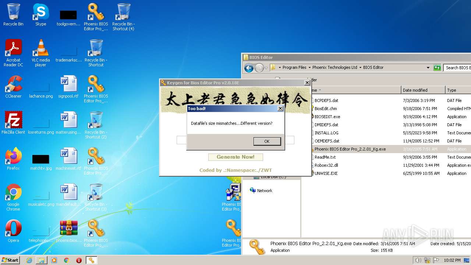Image resolution: width=471 pixels, height=265 pixels.
Task: Open Windows Explorer taskbar button
Action: (42, 260)
